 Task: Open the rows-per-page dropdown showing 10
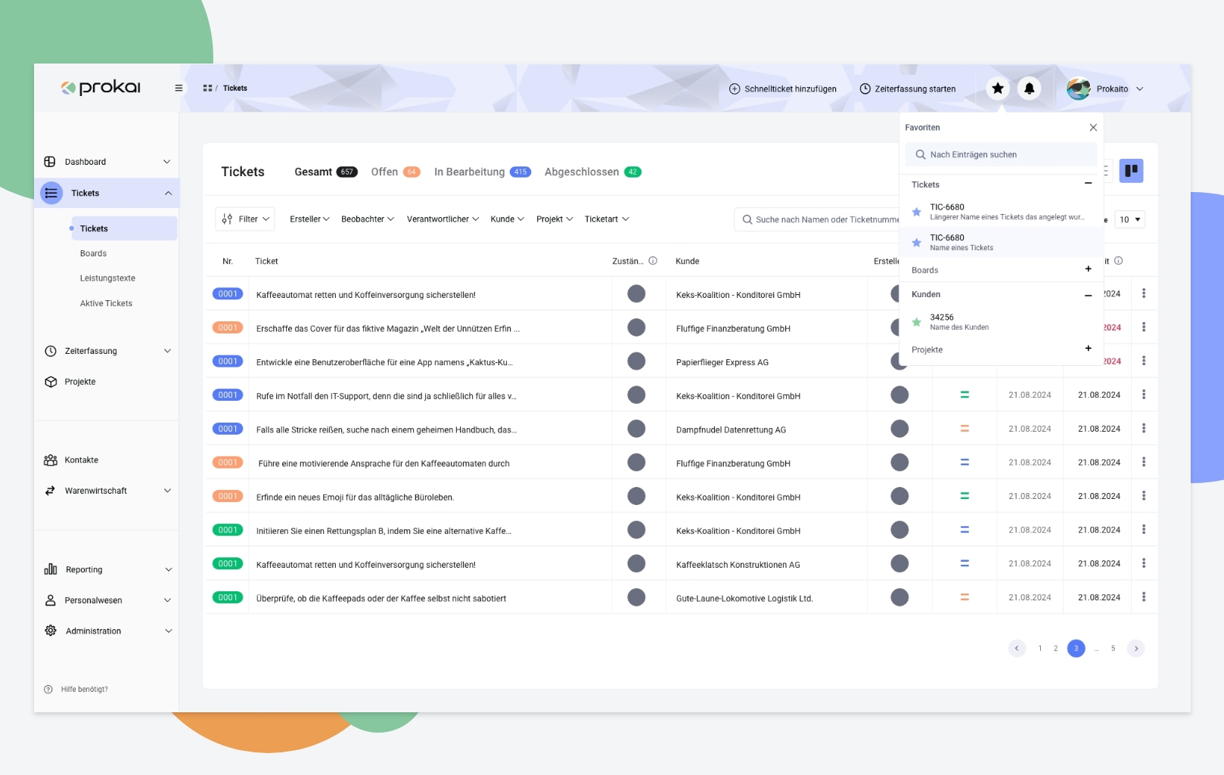[1130, 219]
